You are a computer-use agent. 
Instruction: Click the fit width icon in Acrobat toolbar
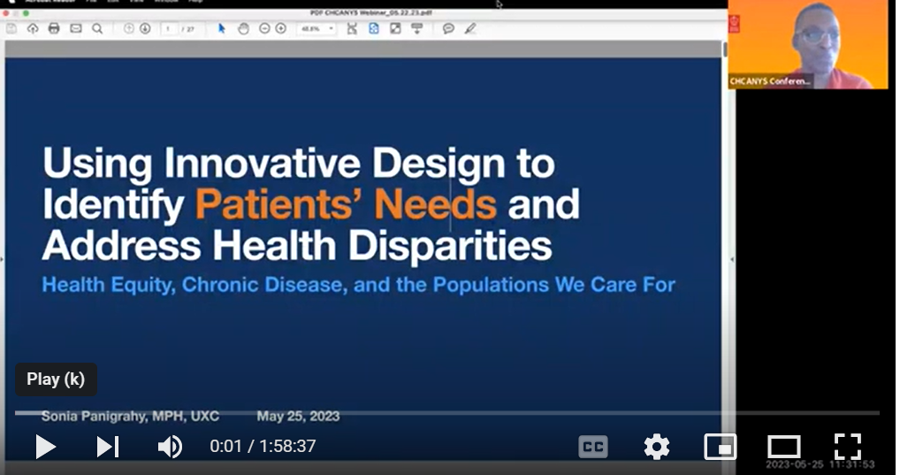pyautogui.click(x=352, y=28)
